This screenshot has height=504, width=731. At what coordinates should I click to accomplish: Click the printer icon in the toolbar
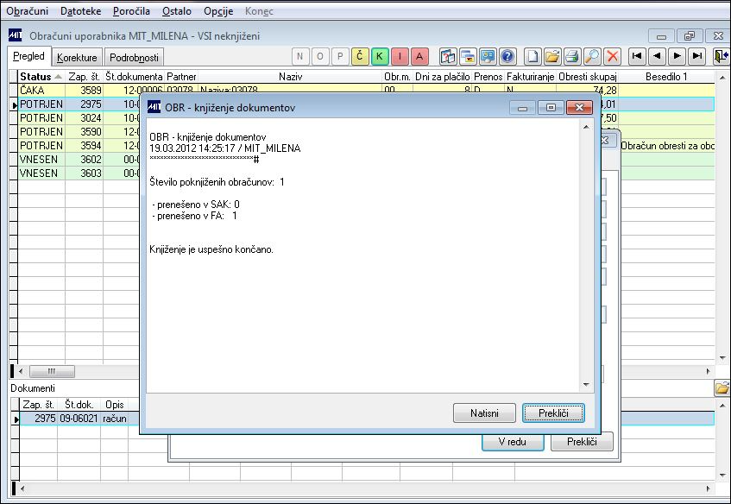tap(572, 56)
